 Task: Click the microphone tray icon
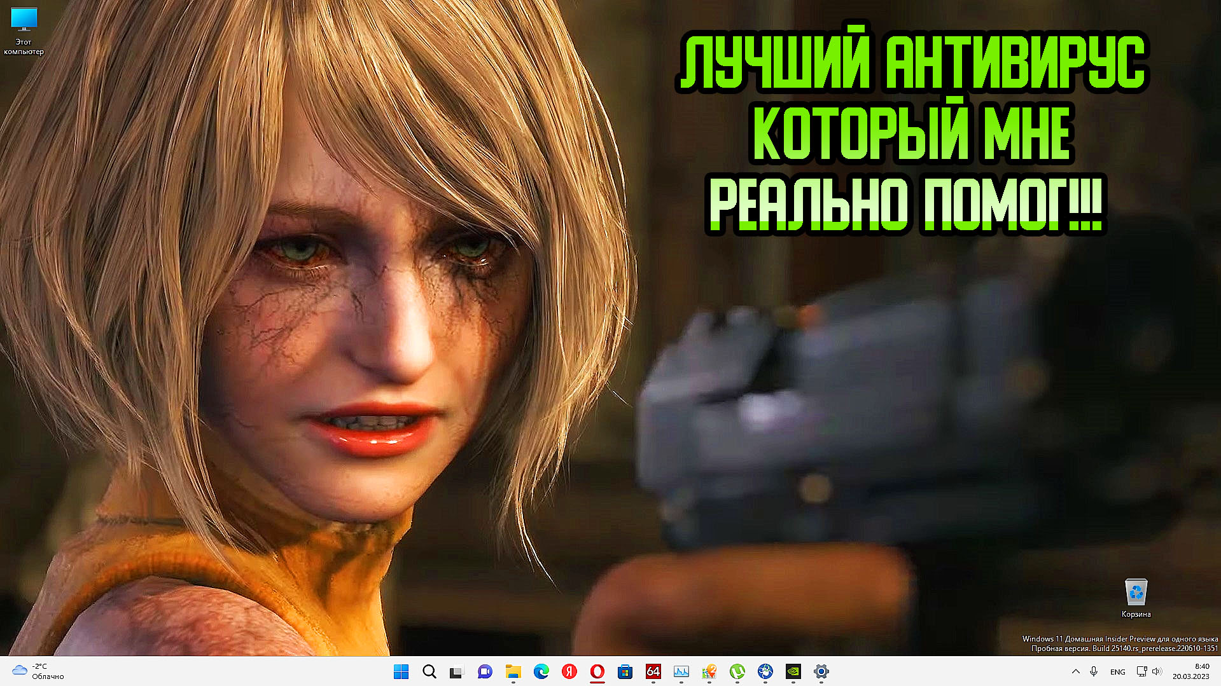(x=1094, y=671)
